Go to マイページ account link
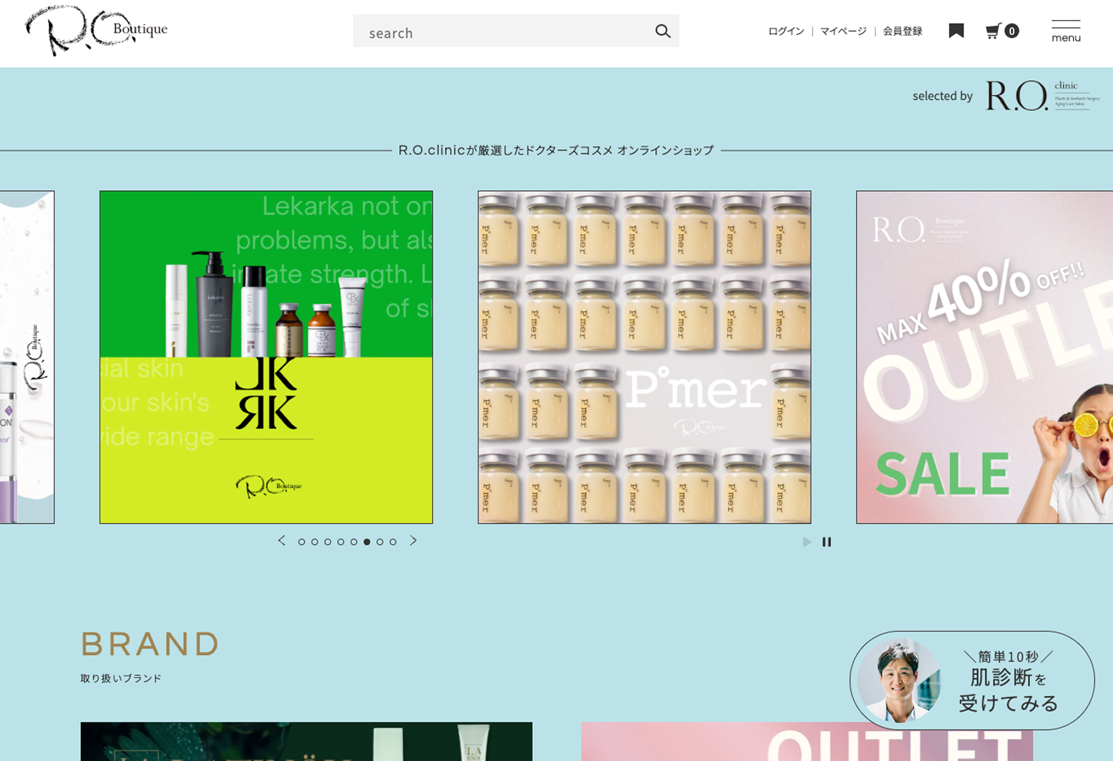This screenshot has width=1113, height=761. tap(843, 31)
